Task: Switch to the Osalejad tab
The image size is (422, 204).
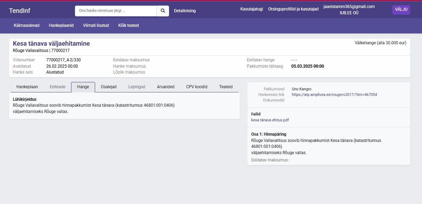Action: pos(108,87)
